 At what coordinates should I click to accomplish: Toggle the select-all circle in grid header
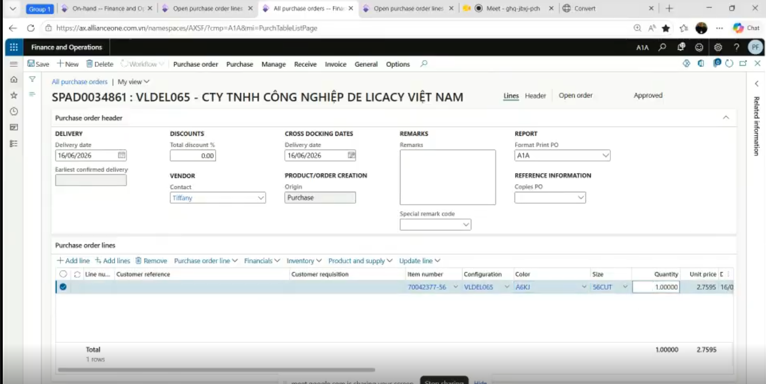(63, 274)
